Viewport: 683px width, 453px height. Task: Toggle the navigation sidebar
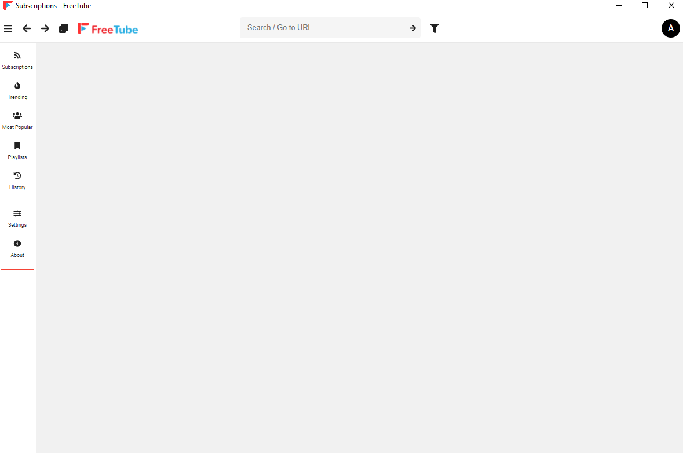tap(8, 28)
